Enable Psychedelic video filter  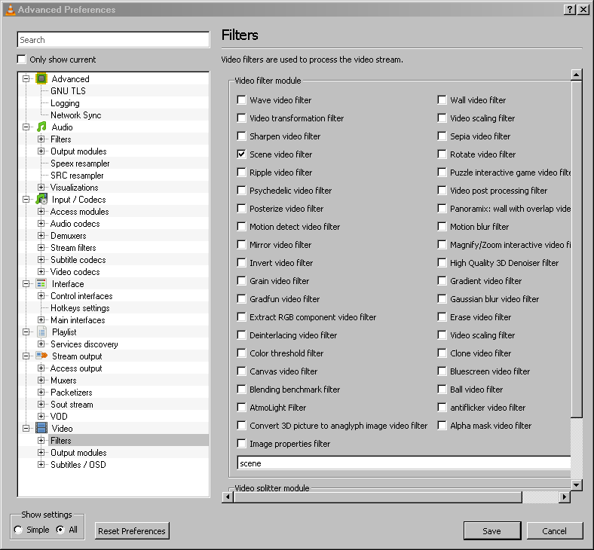tap(241, 190)
